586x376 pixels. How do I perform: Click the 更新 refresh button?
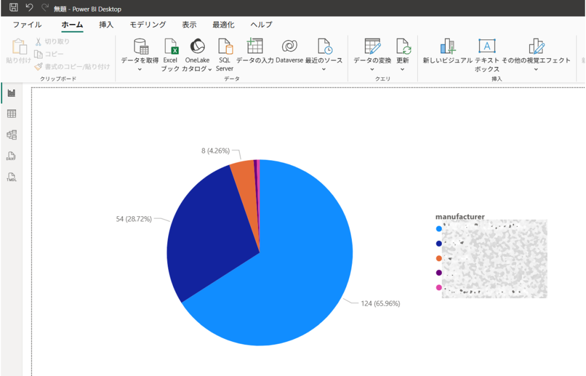403,50
